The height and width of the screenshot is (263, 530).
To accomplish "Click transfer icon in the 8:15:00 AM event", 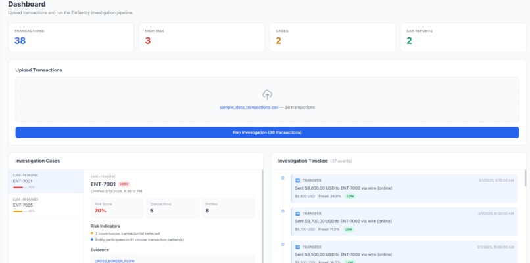I will click(x=298, y=180).
